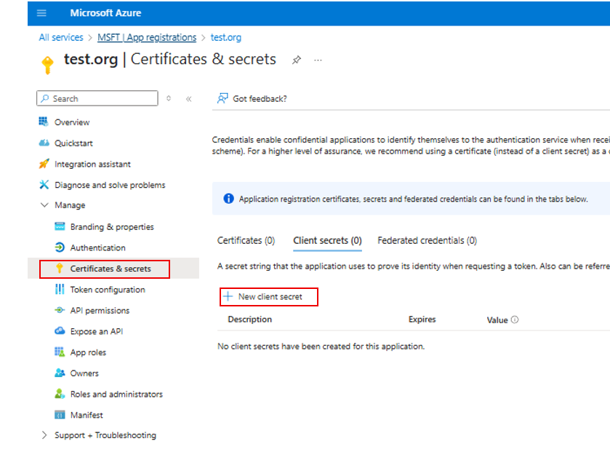Click the Expose an API cloud icon
610x452 pixels.
(60, 331)
